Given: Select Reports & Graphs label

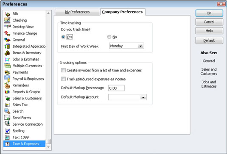Looking at the screenshot, I should [26, 92].
